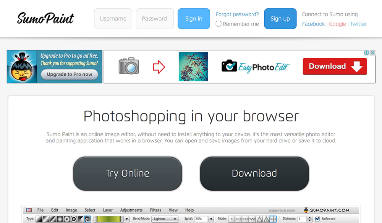Click the EasyPhotoEdit checkmark camera logo

click(229, 65)
